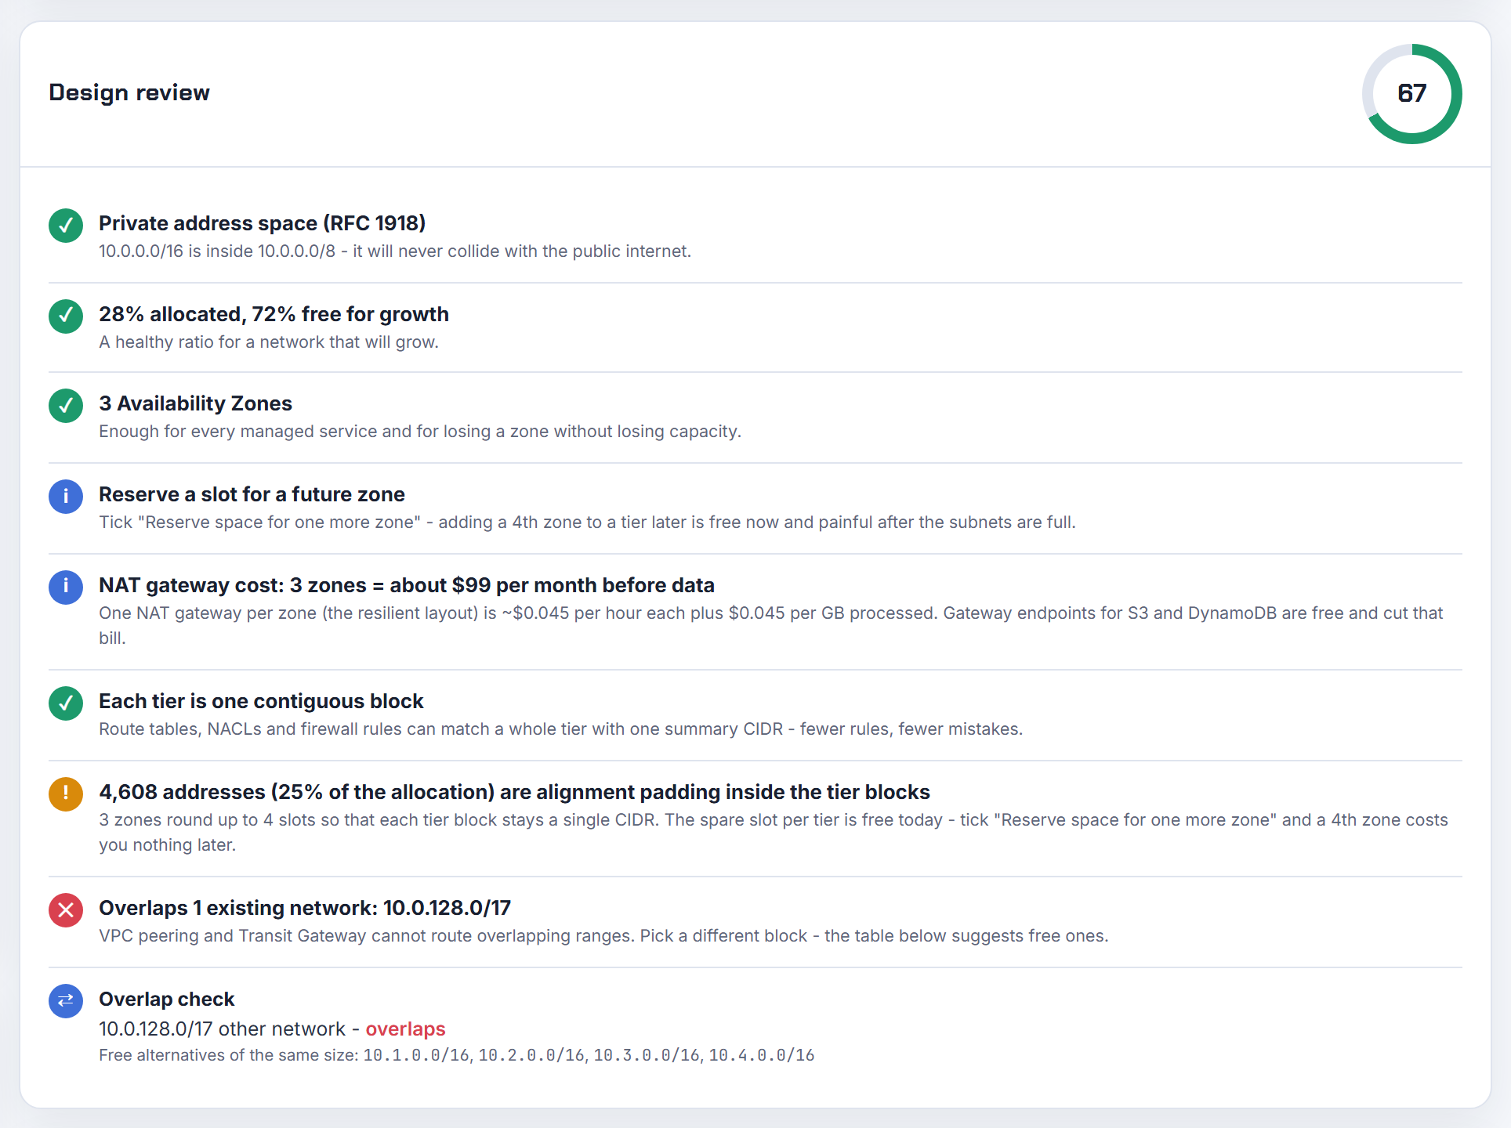Viewport: 1511px width, 1128px height.
Task: Click the orange warning icon for alignment padding
Action: click(66, 794)
